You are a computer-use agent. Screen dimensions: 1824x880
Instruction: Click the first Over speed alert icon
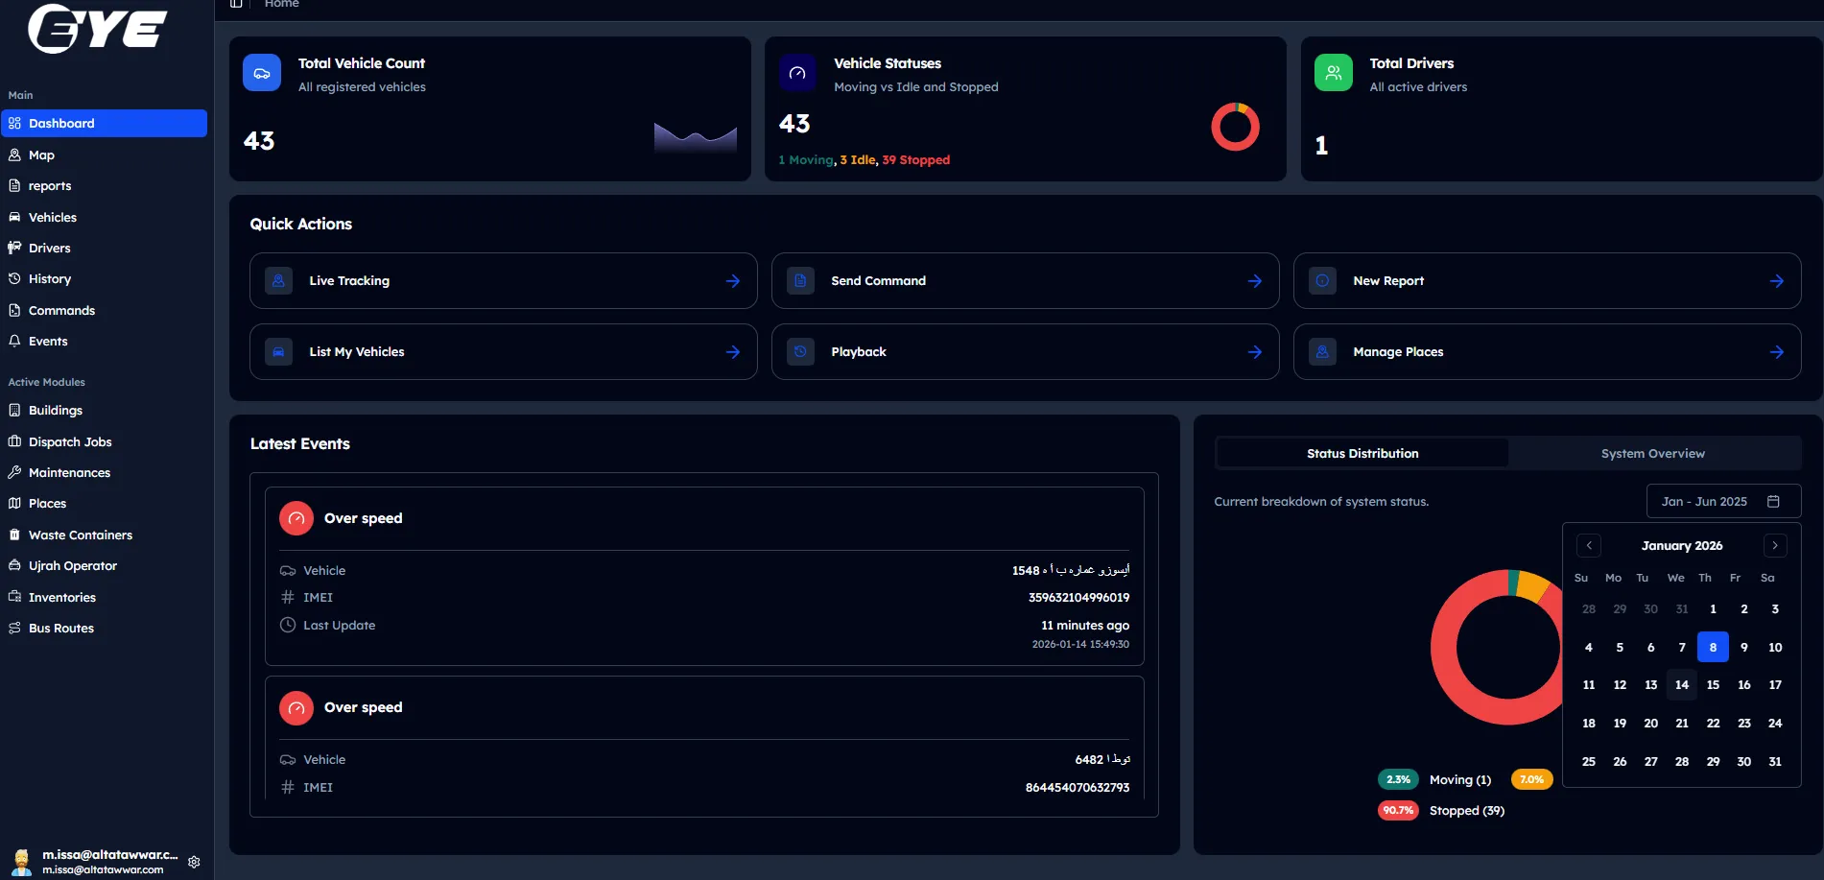click(296, 518)
